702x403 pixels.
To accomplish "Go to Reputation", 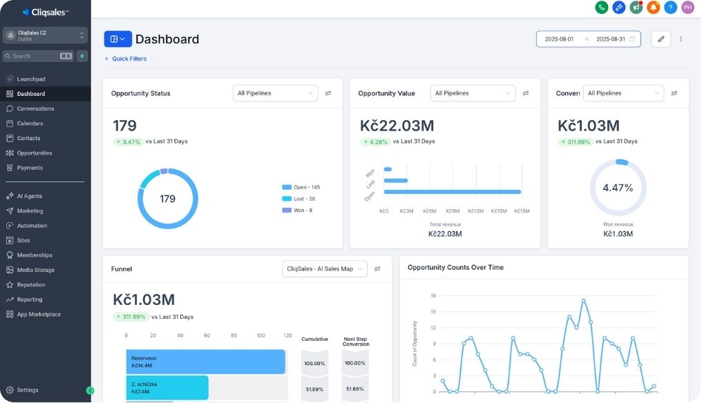I will [45, 284].
